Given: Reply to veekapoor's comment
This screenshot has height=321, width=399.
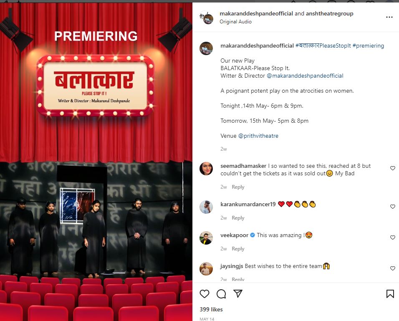Looking at the screenshot, I should [238, 249].
